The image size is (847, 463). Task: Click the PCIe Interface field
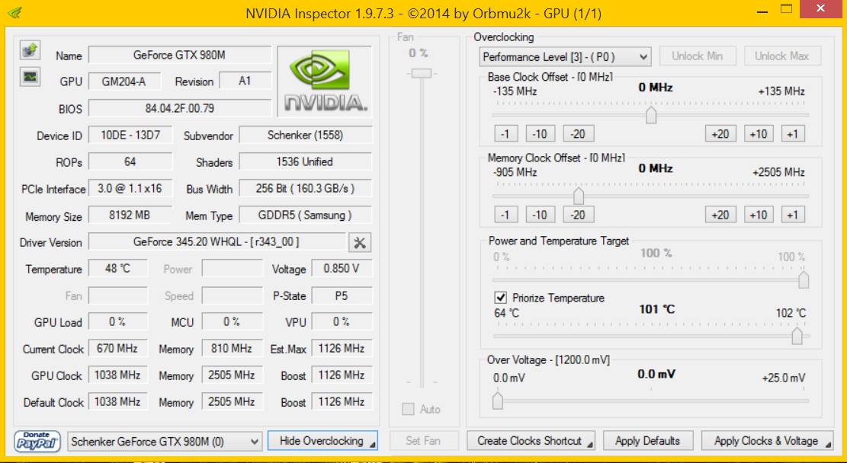coord(130,188)
